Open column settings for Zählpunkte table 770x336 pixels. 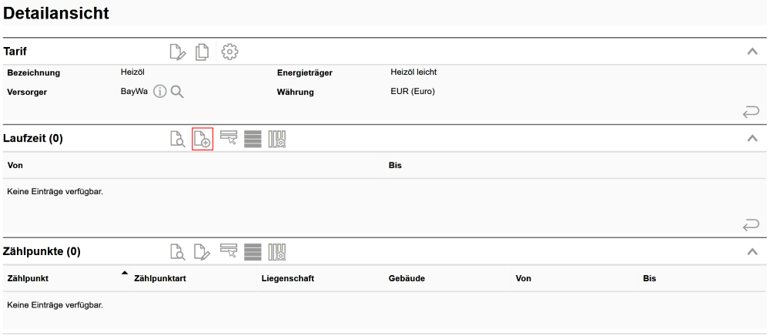click(277, 251)
